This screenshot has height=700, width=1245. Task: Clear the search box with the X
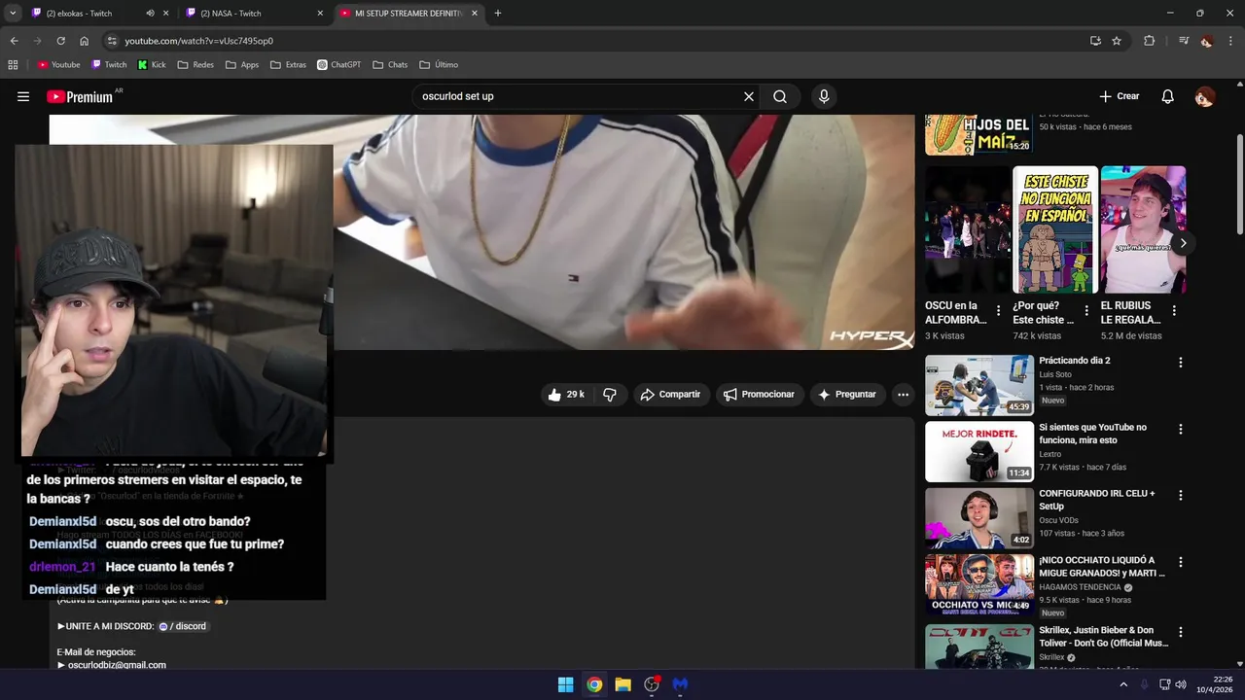click(x=749, y=96)
